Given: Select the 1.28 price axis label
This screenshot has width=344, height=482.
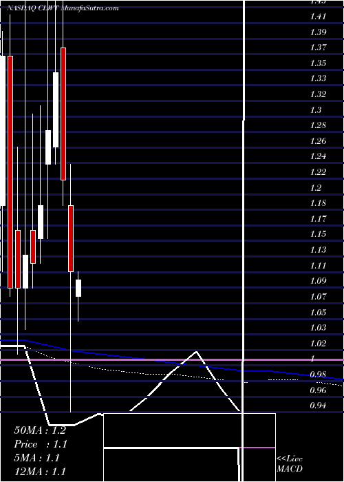Looking at the screenshot, I should [318, 125].
